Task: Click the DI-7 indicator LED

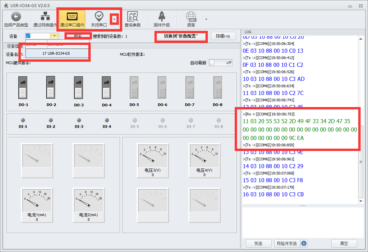Action: (191, 120)
